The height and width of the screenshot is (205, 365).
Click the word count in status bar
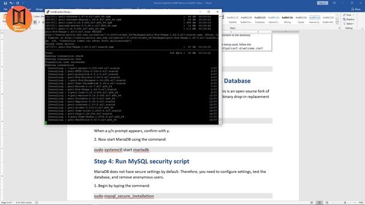click(x=23, y=203)
